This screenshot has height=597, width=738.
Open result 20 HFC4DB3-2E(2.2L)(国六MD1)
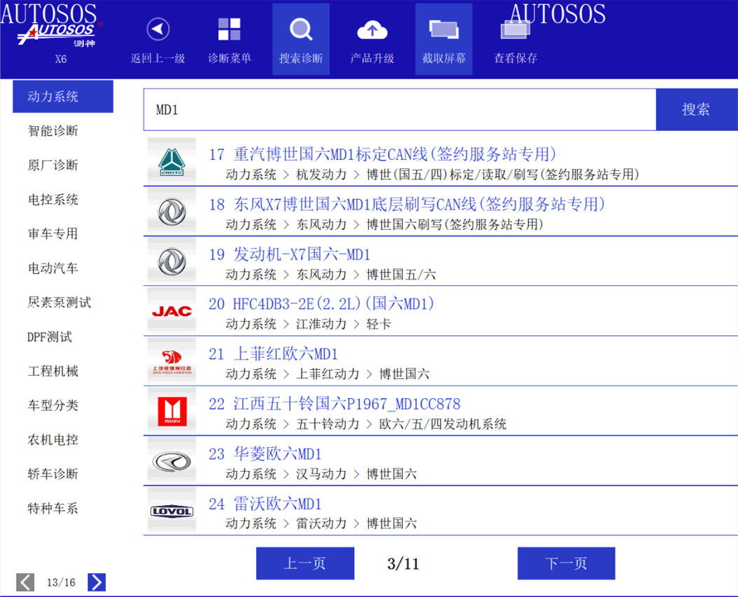point(440,311)
